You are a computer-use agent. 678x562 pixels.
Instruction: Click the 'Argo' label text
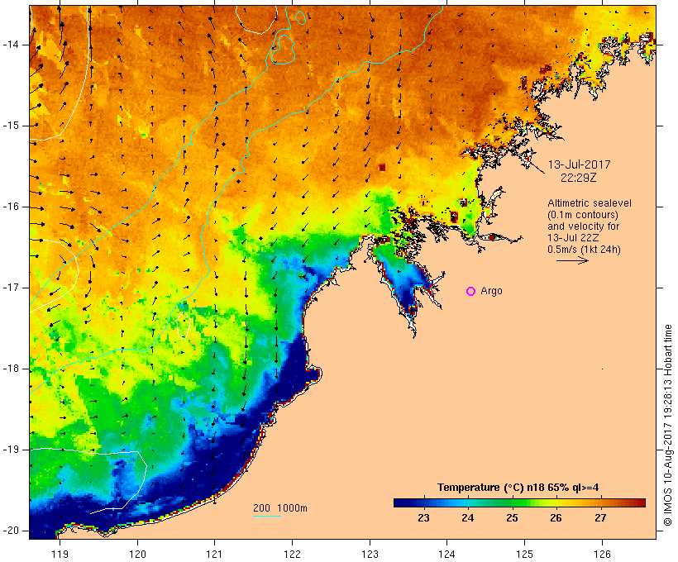pyautogui.click(x=492, y=291)
